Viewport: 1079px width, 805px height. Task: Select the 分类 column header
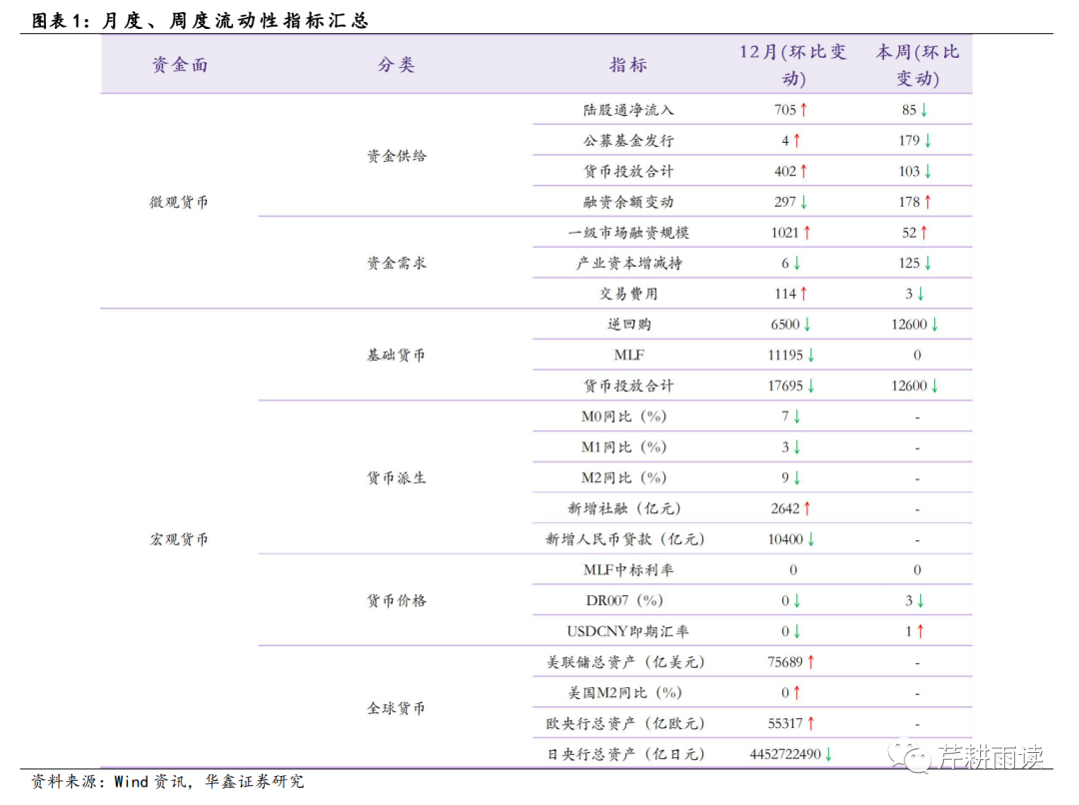click(x=396, y=65)
